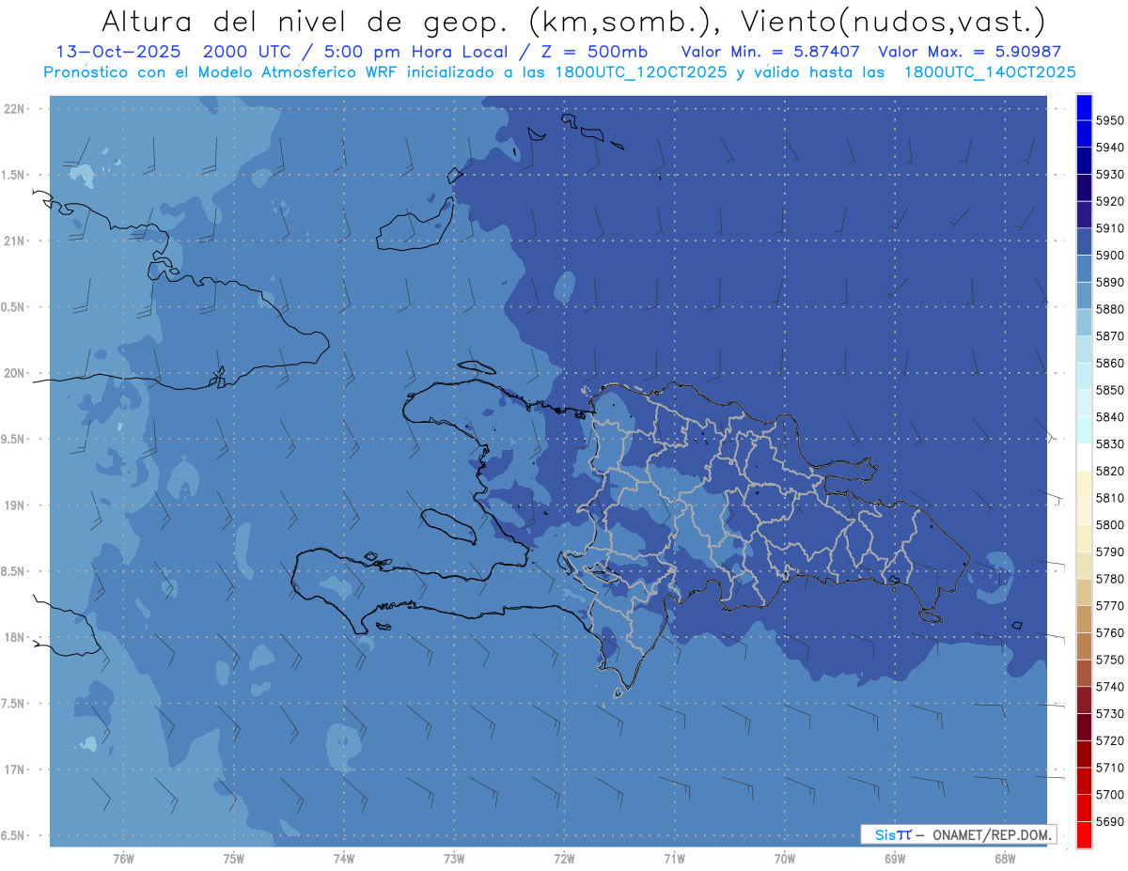The height and width of the screenshot is (871, 1128).
Task: Click the "22N" latitude label
Action: (x=15, y=108)
